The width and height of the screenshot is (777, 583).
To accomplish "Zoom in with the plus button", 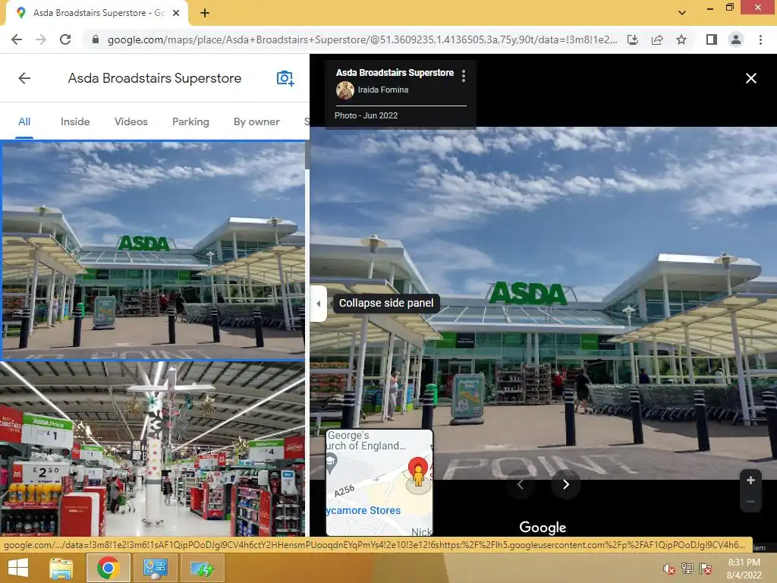I will pyautogui.click(x=750, y=480).
